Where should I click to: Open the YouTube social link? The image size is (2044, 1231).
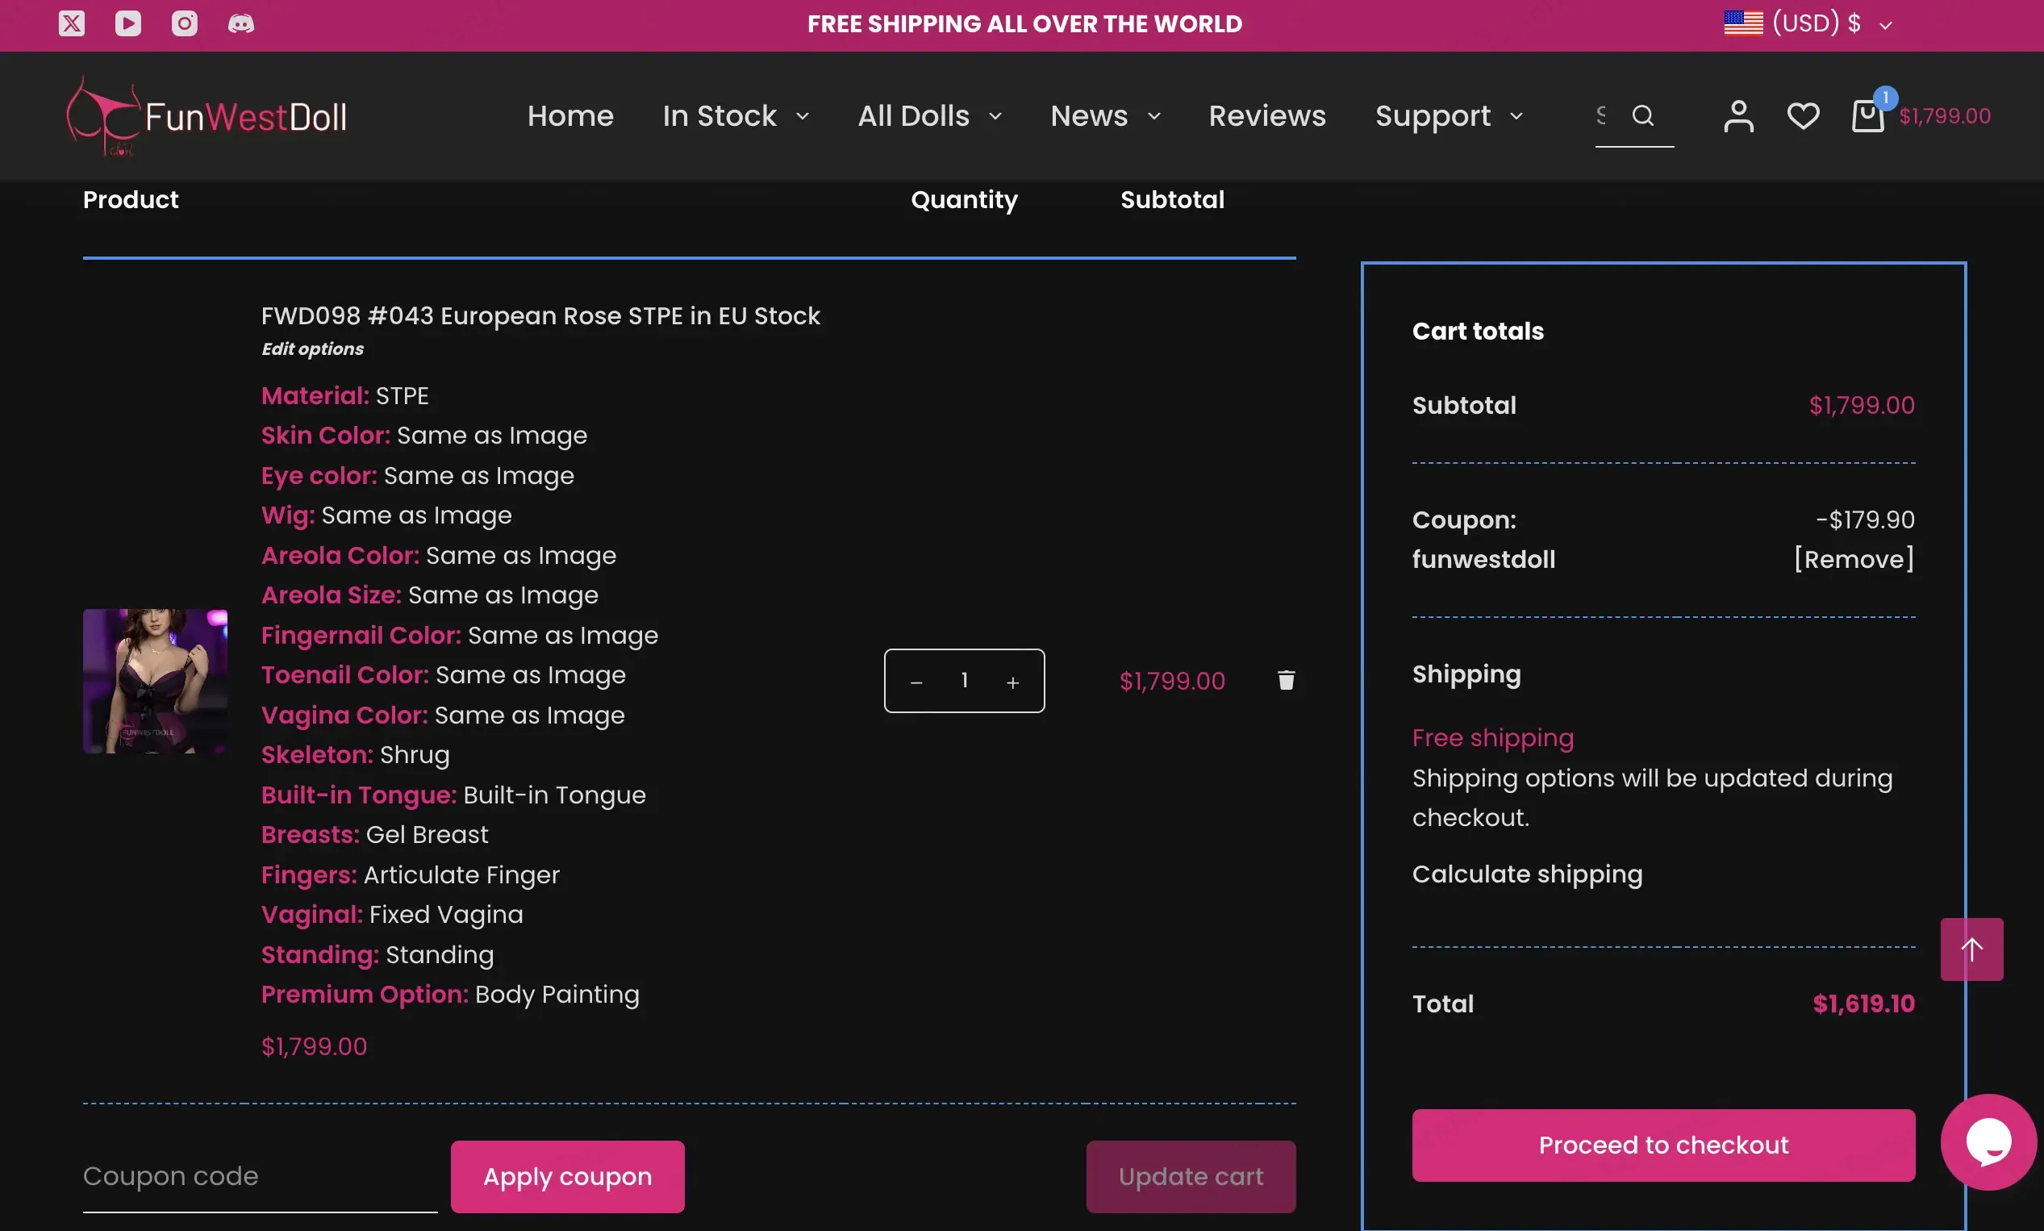127,23
